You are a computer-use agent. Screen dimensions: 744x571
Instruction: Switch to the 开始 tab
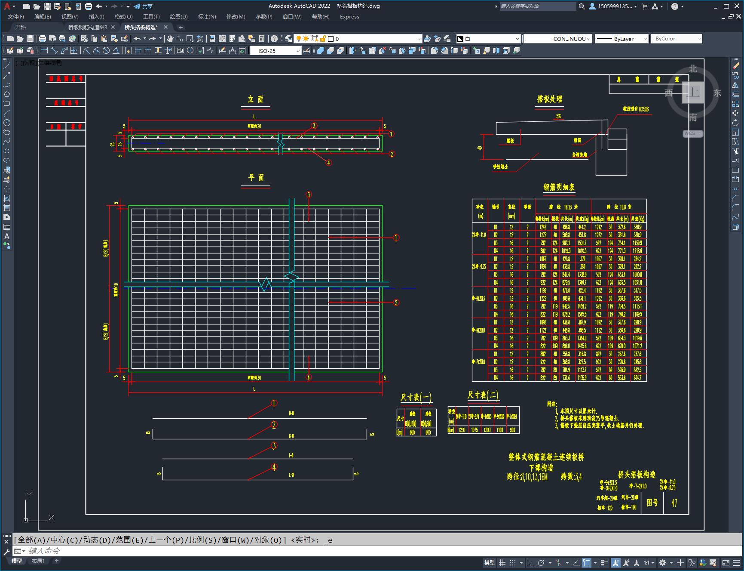(20, 27)
